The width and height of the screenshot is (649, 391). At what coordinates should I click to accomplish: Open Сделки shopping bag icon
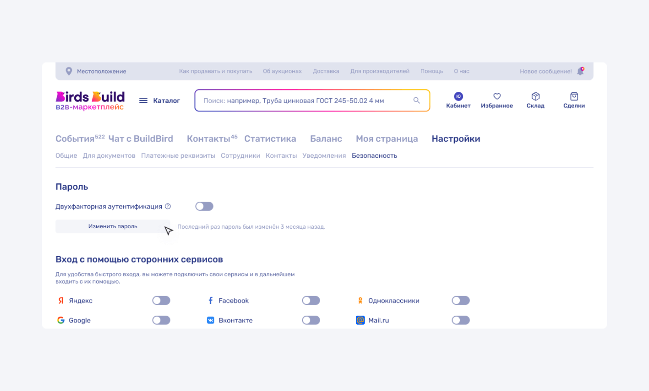(574, 96)
